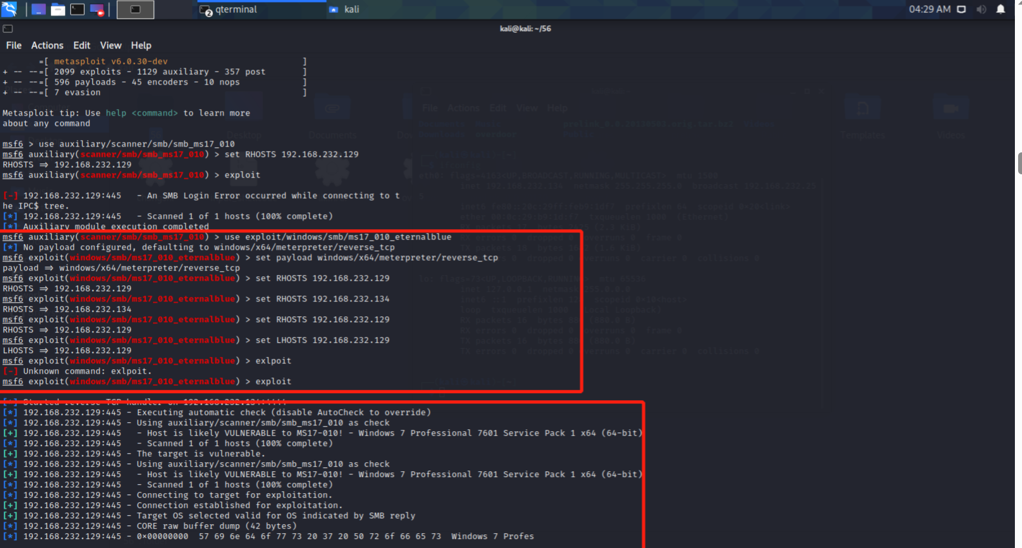Click the 04:29 AM clock
Viewport: 1022px width, 548px height.
pos(930,9)
